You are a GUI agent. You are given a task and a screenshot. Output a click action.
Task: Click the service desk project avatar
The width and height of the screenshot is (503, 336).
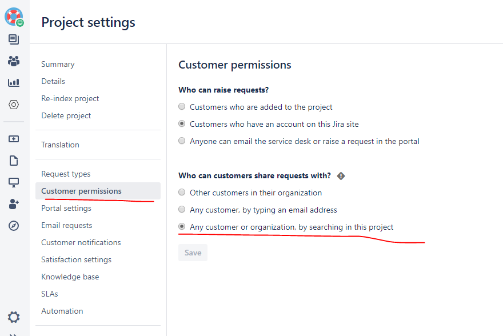14,17
